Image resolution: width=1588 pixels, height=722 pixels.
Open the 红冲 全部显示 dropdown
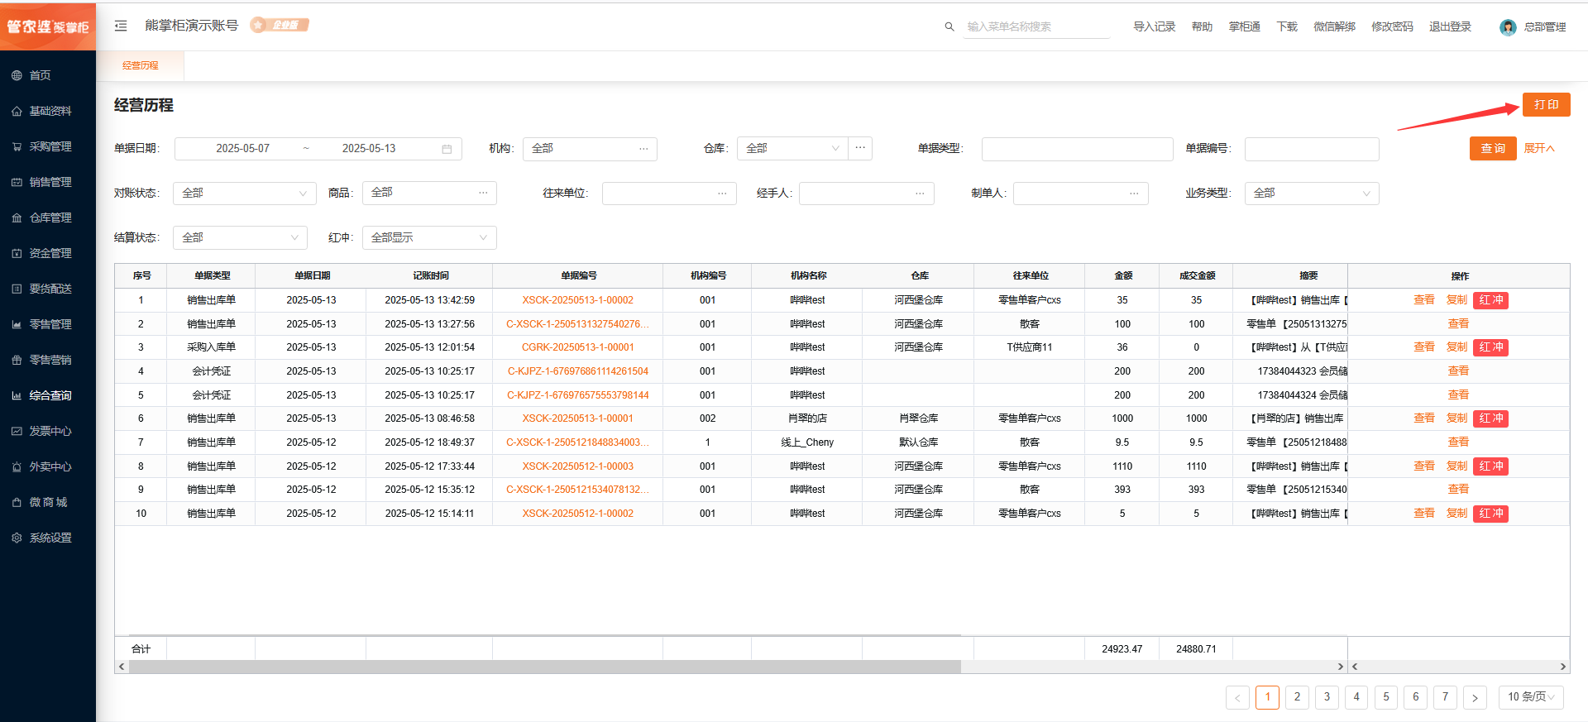(428, 237)
